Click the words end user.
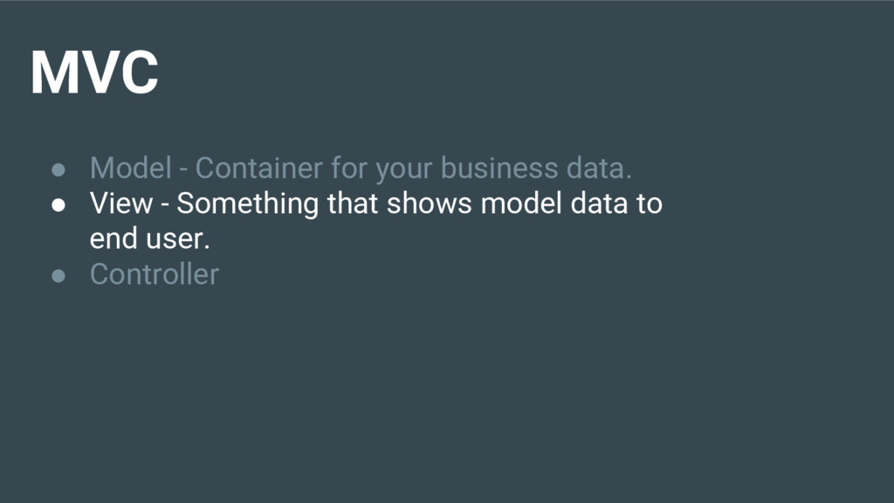The image size is (894, 503). (x=150, y=239)
